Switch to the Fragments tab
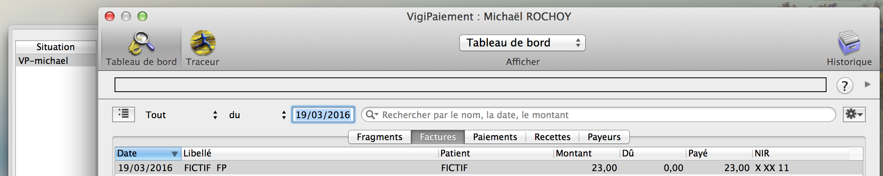The height and width of the screenshot is (176, 883). (x=380, y=137)
